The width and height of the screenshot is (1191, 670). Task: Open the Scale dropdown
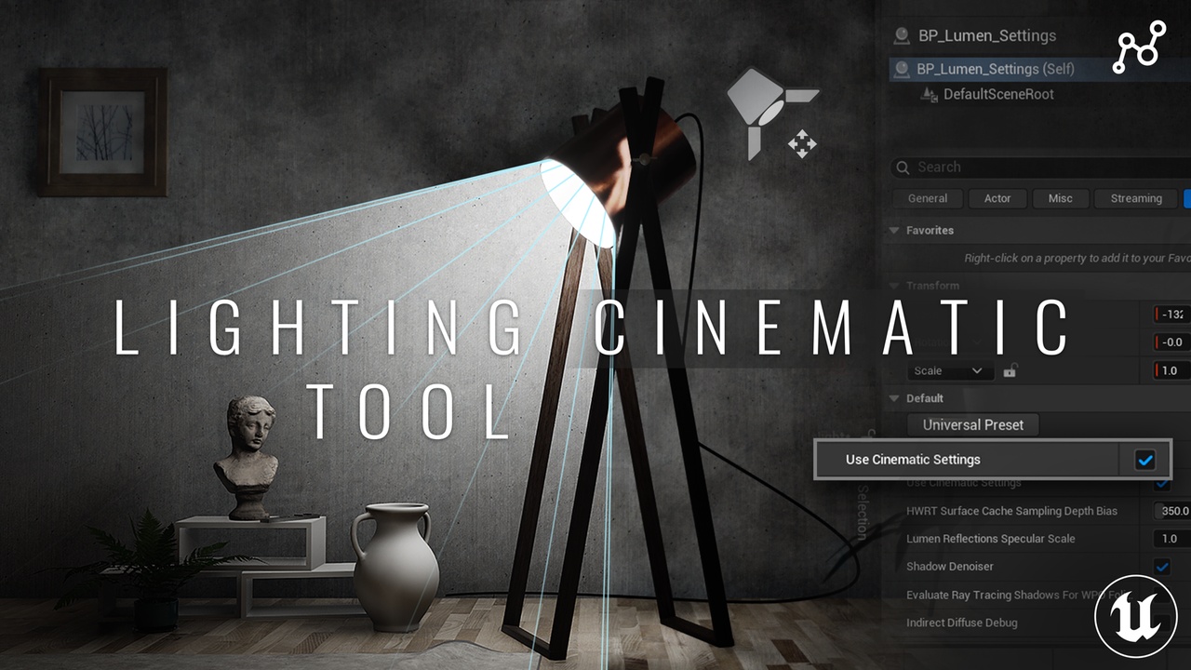[x=949, y=370]
